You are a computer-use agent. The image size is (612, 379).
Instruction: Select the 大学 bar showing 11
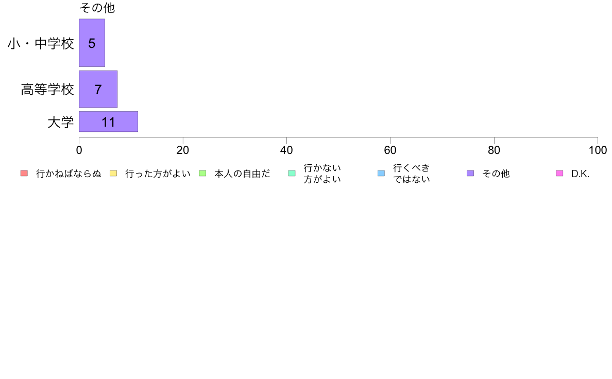point(109,122)
